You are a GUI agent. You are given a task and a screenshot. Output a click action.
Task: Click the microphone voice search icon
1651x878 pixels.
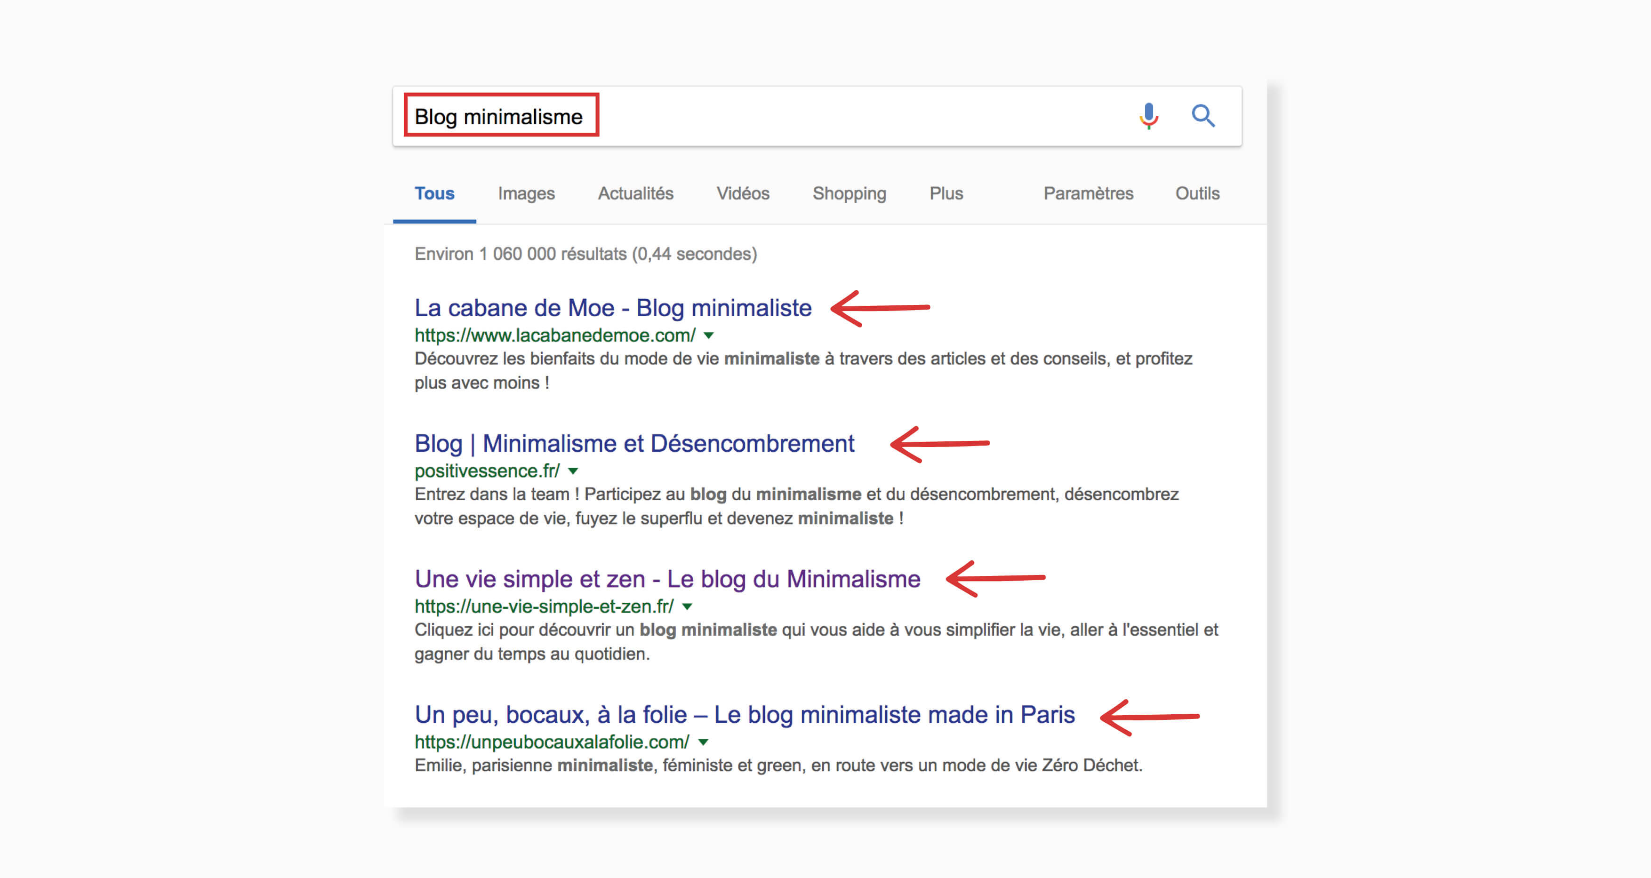[1148, 116]
